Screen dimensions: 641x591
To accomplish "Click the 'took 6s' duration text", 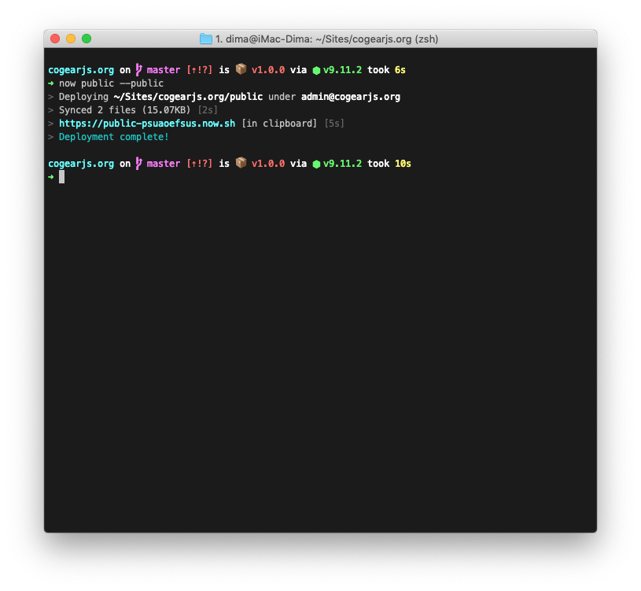I will click(386, 70).
